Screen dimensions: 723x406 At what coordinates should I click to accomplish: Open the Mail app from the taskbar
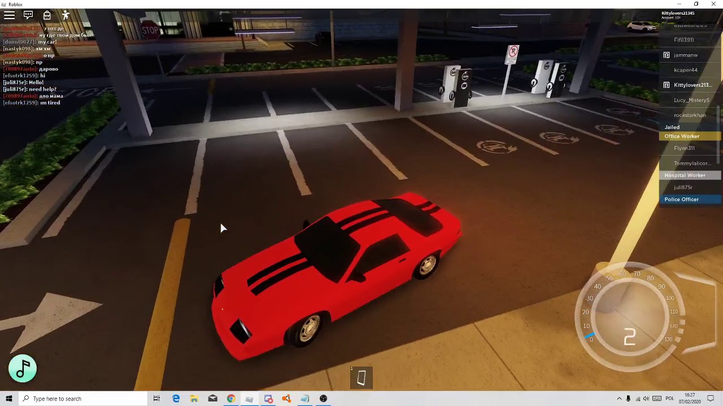point(212,399)
